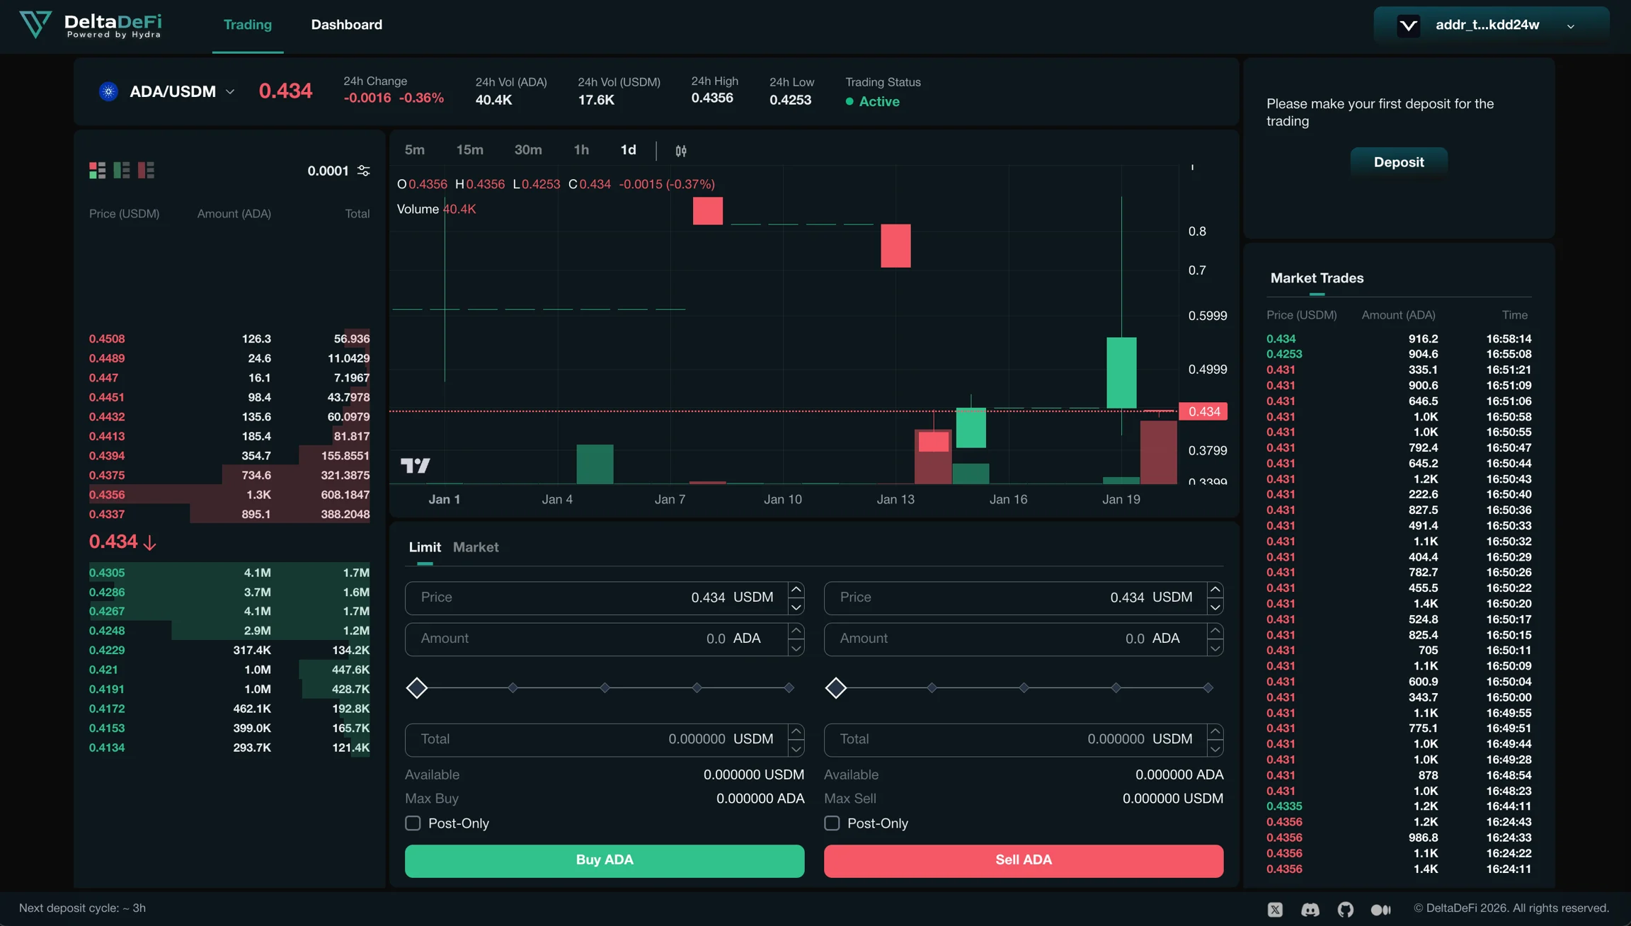Show both buys and sells orderbook view
1631x926 pixels.
(98, 170)
